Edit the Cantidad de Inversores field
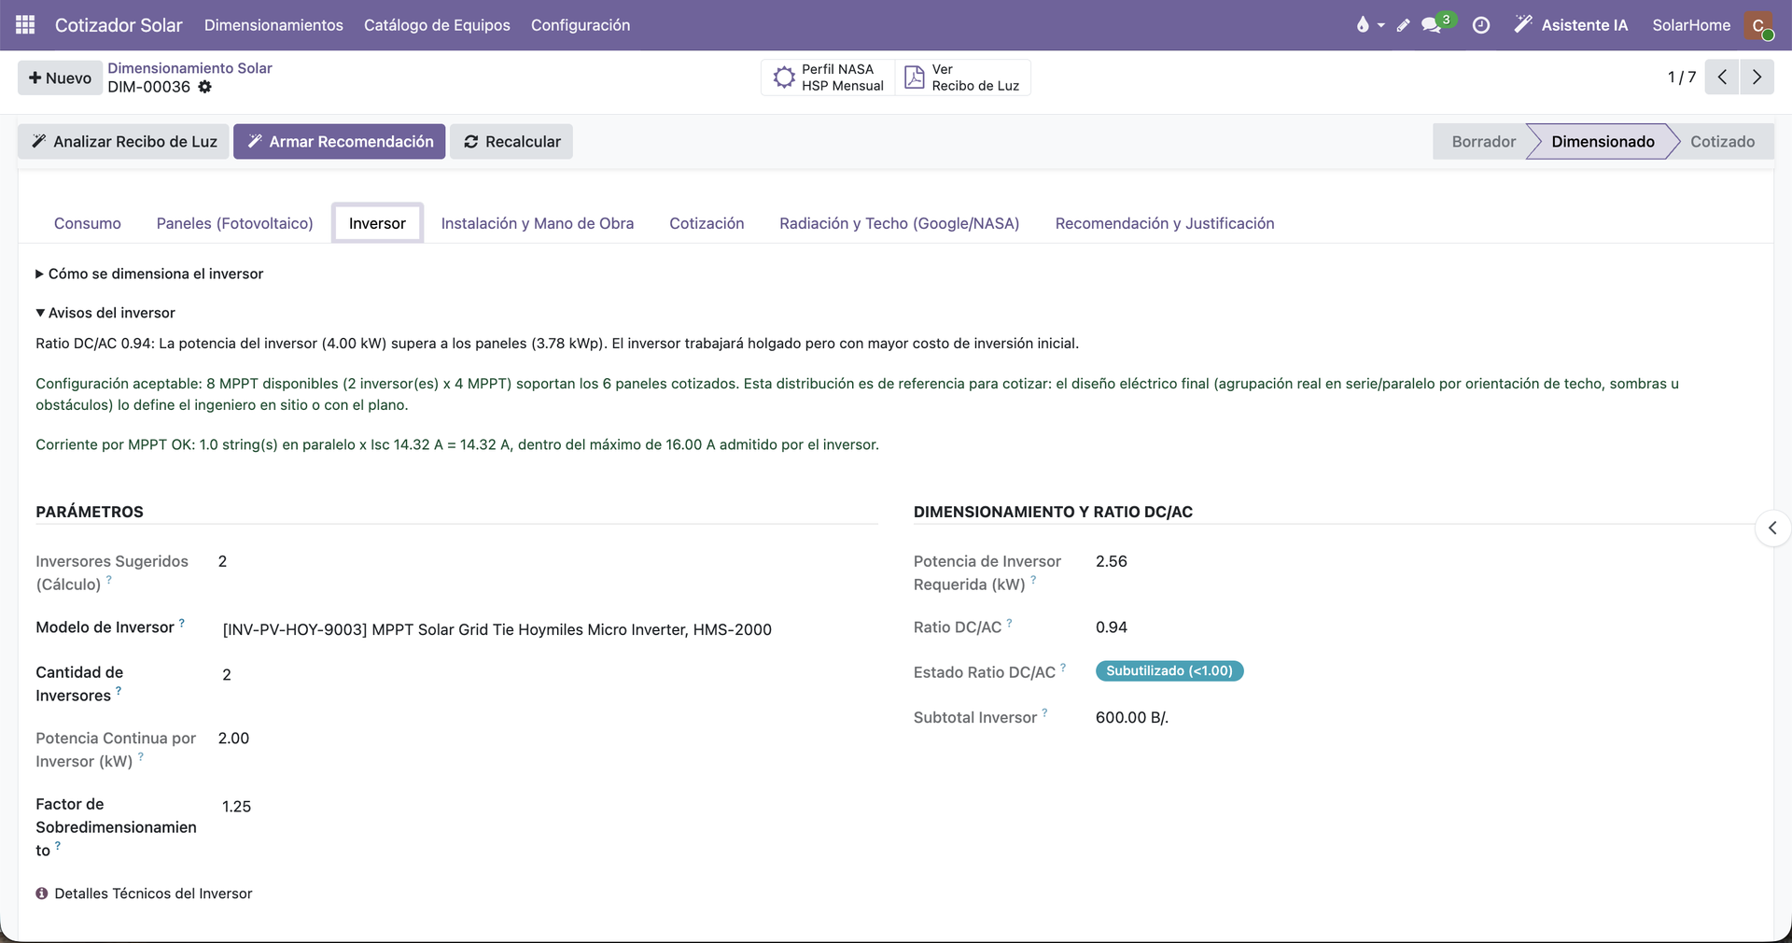 549,675
